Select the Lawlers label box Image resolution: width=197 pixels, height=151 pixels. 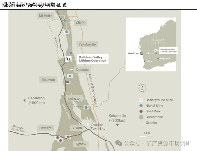[46, 128]
